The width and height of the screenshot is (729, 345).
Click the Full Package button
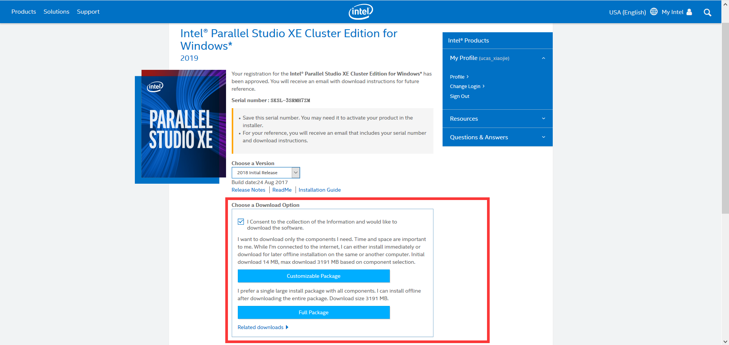(313, 312)
